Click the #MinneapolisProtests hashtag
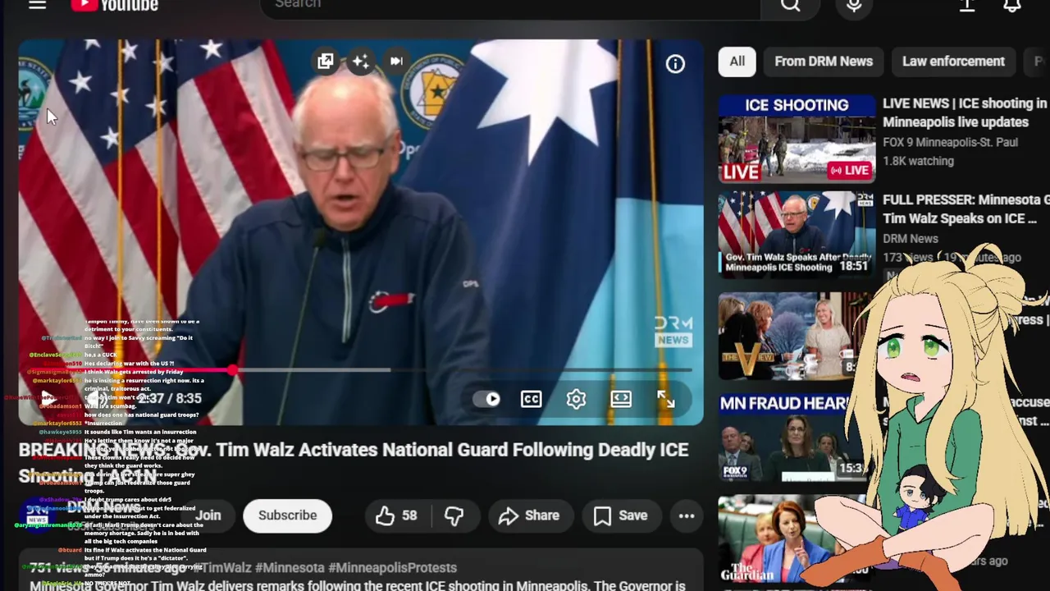Image resolution: width=1050 pixels, height=591 pixels. point(392,568)
